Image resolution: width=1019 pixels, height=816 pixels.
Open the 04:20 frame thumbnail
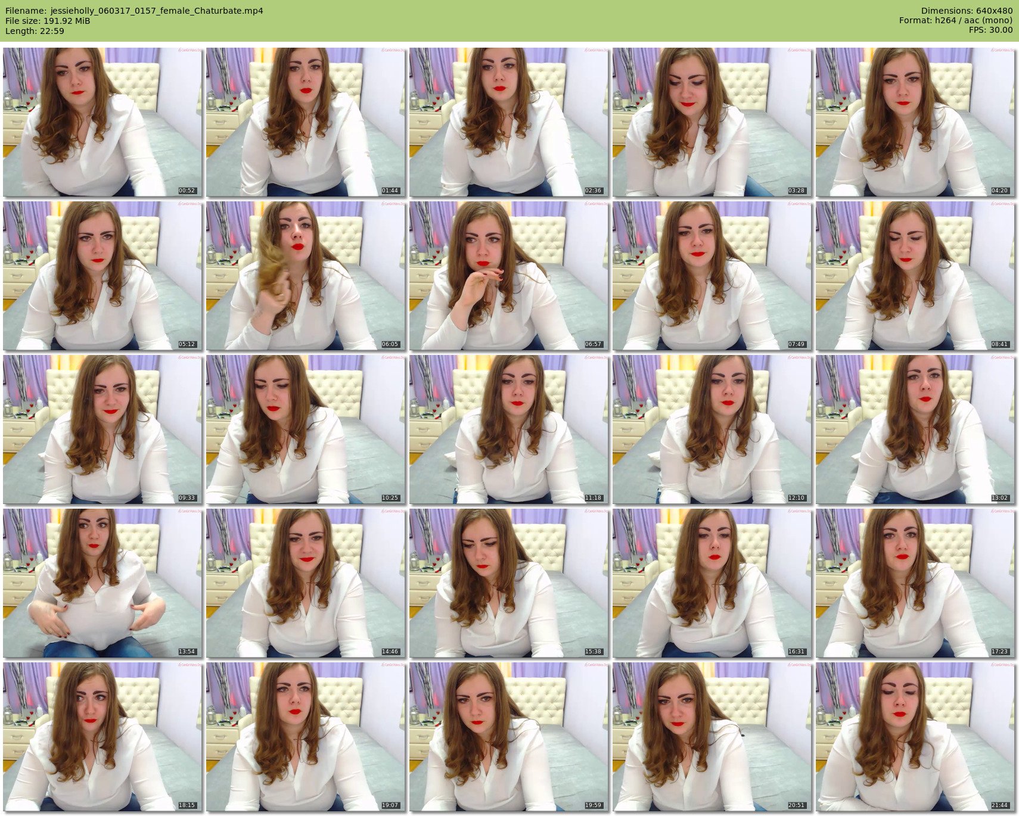point(915,122)
